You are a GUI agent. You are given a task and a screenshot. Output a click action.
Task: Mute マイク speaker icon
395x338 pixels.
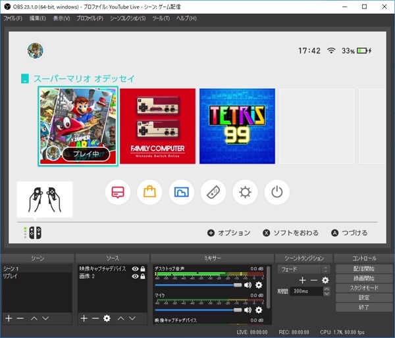click(248, 310)
